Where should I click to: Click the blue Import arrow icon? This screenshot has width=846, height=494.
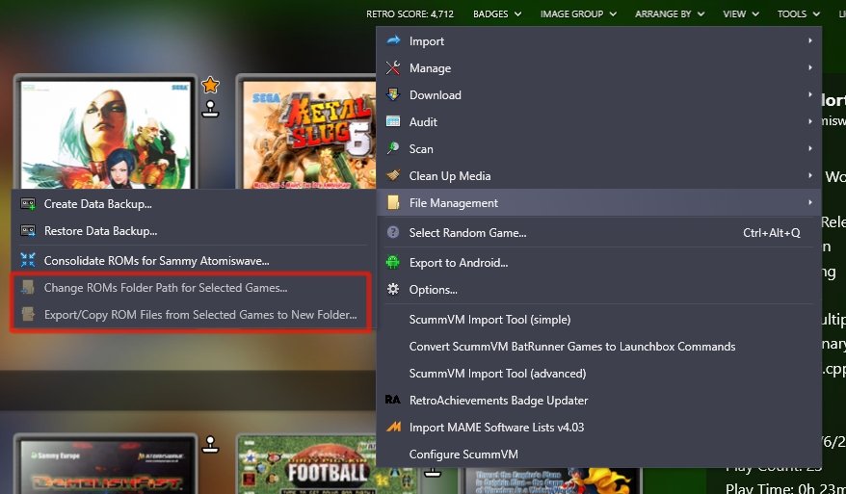[x=393, y=40]
